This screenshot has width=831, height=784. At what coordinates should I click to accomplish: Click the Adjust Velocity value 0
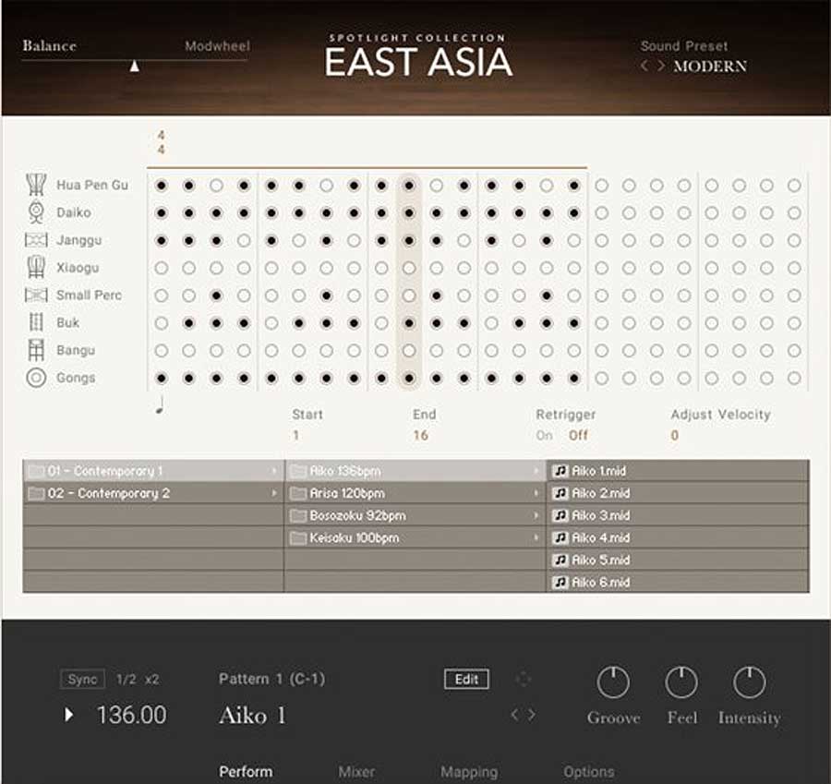[674, 435]
